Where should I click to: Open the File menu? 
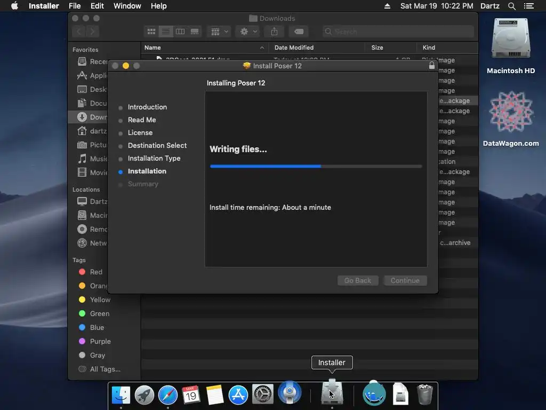coord(75,6)
